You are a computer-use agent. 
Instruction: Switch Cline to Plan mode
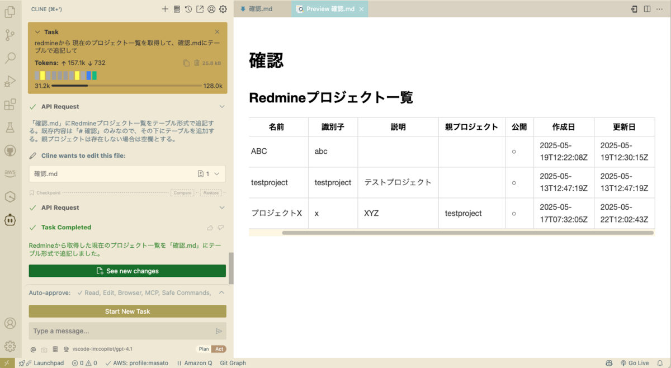click(x=204, y=348)
